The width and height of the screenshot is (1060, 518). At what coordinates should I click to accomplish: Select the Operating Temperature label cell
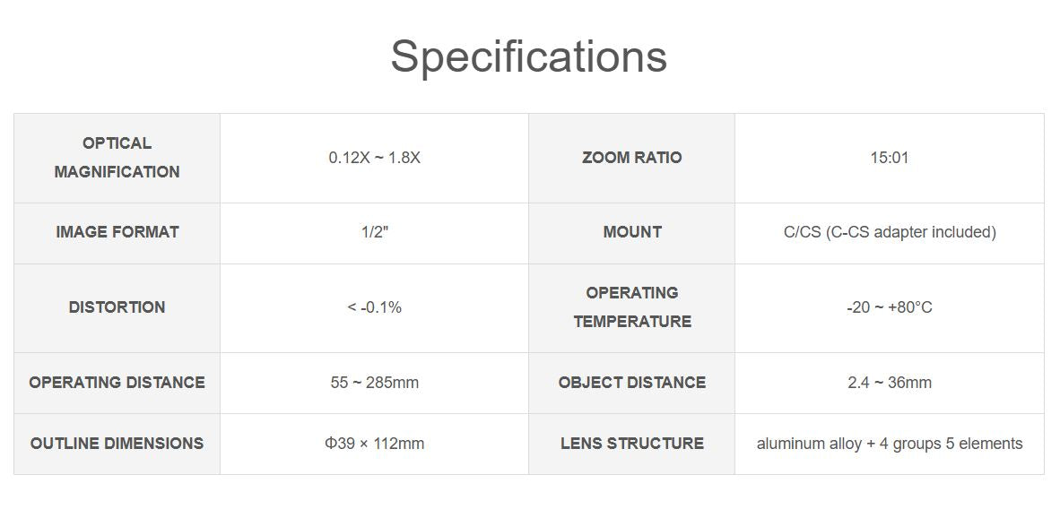tap(631, 307)
